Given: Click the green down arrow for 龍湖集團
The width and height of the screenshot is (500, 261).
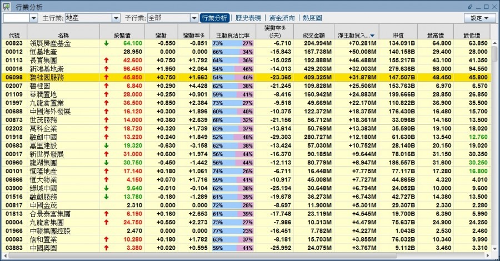Looking at the screenshot, I should pyautogui.click(x=106, y=162).
